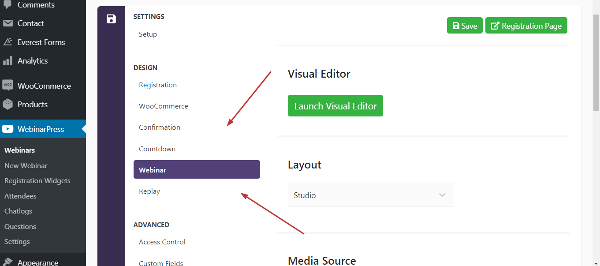This screenshot has width=600, height=266.
Task: Click the Visual Editor heading text
Action: tap(319, 74)
